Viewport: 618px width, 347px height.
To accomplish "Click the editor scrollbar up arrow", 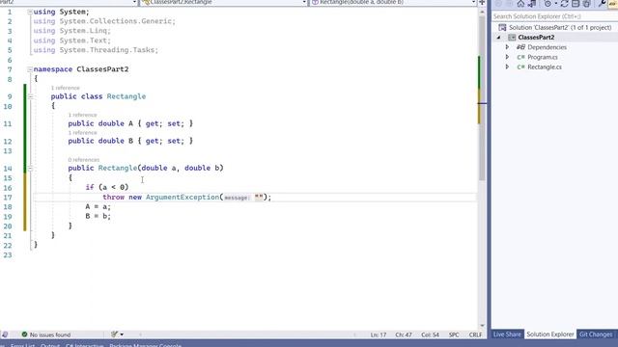I will (482, 13).
